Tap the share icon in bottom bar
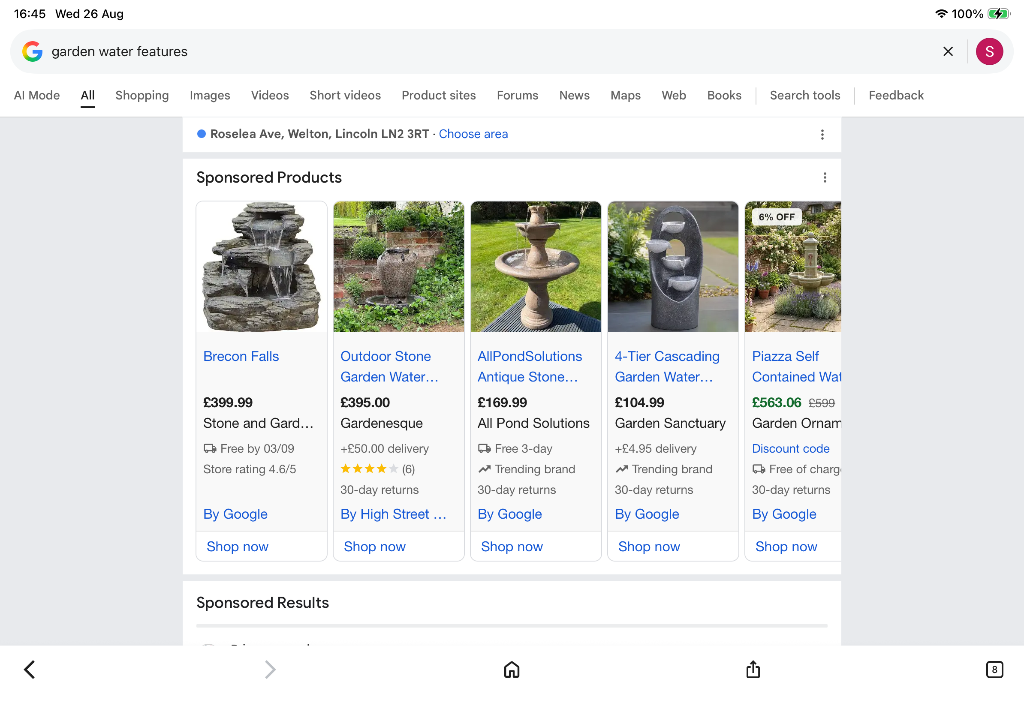Viewport: 1024px width, 715px height. coord(753,669)
